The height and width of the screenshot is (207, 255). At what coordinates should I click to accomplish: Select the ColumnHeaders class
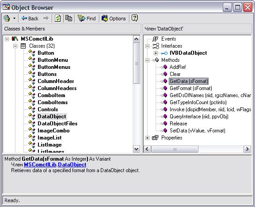click(57, 88)
